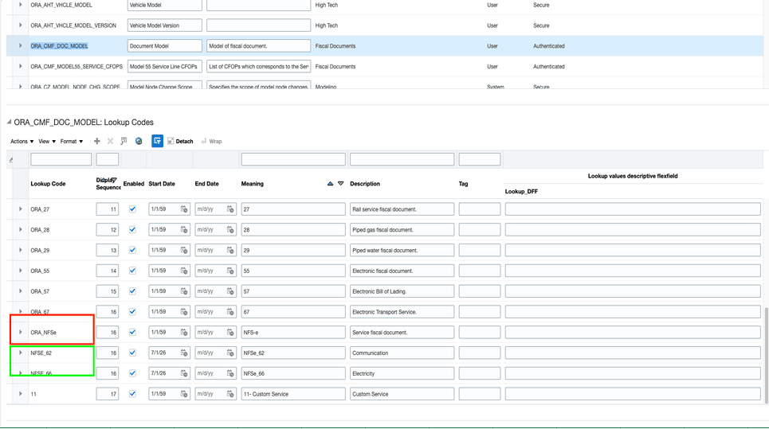Click Description field containing Electricity

coord(402,373)
